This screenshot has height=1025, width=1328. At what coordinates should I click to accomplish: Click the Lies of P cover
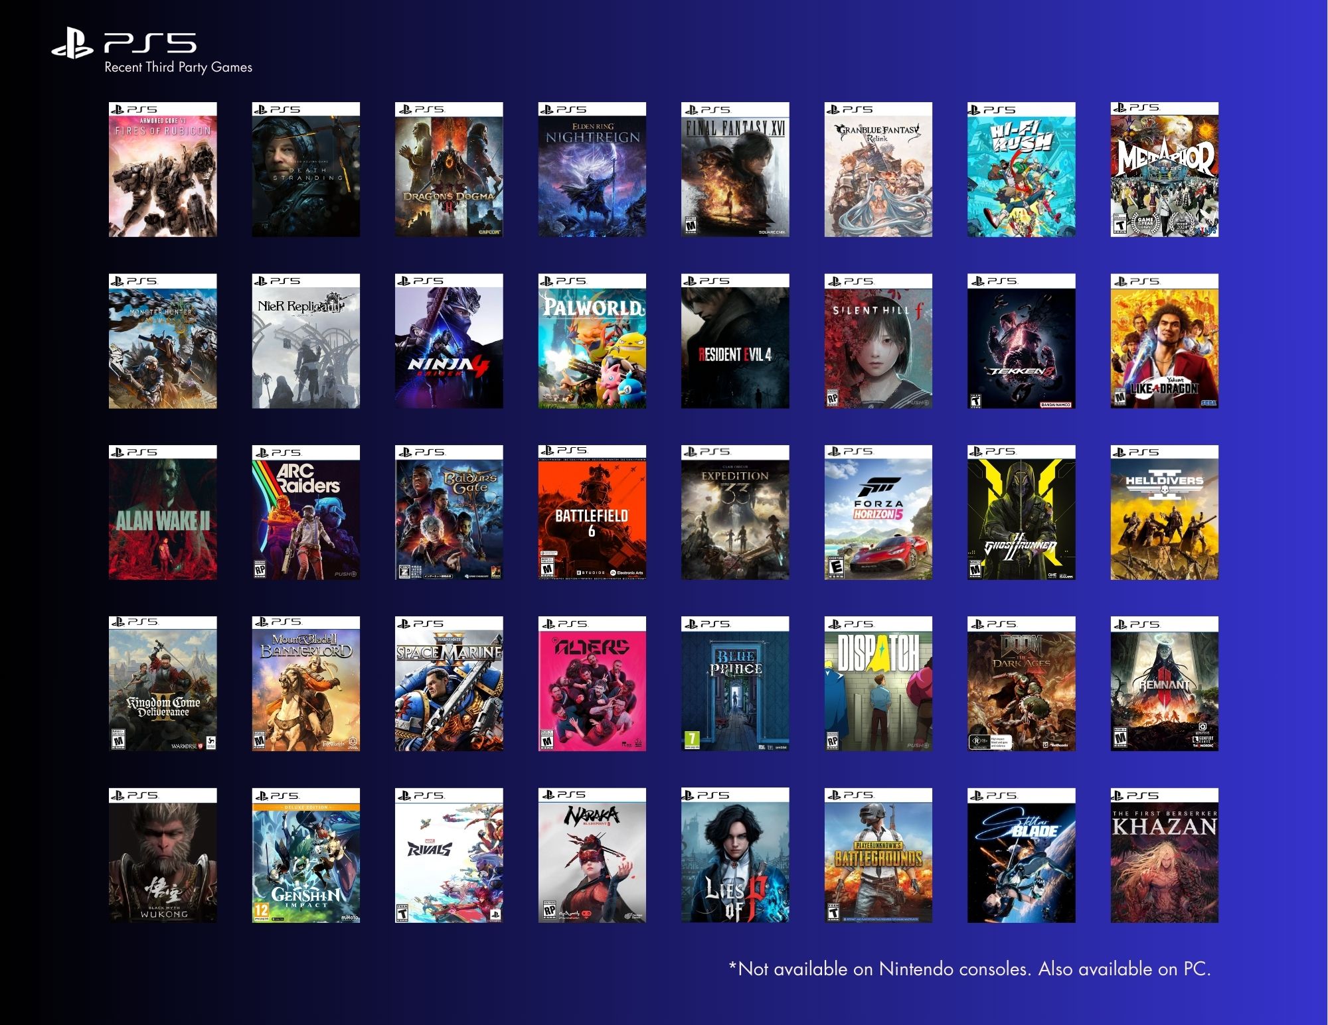(x=735, y=856)
